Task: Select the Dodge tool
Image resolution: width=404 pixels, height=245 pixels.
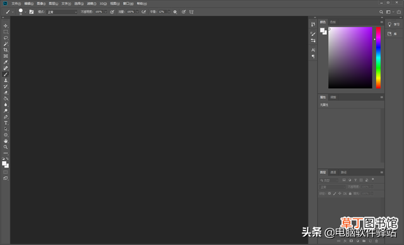Action: coord(6,111)
